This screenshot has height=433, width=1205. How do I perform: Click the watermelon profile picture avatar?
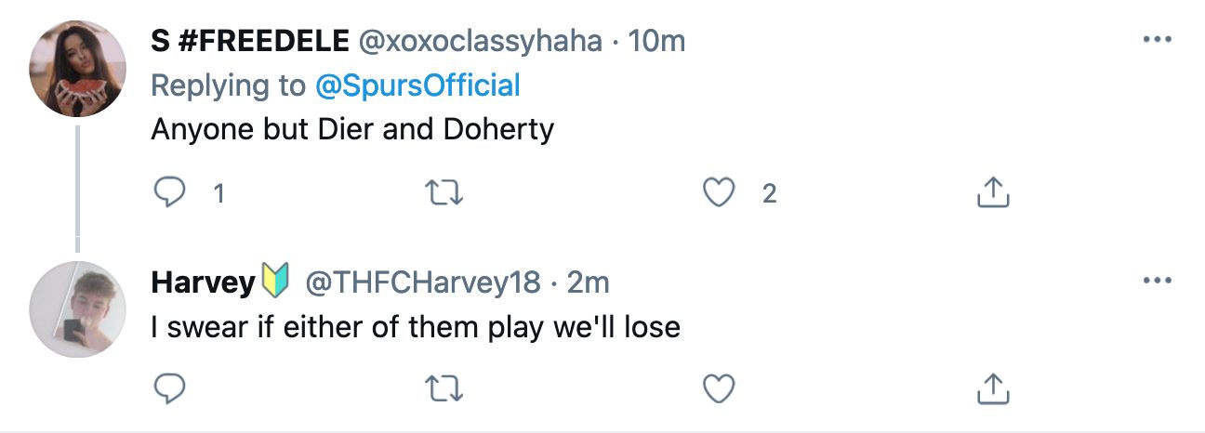(x=77, y=68)
